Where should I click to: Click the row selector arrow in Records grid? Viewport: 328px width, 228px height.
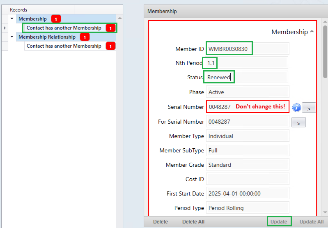5,28
